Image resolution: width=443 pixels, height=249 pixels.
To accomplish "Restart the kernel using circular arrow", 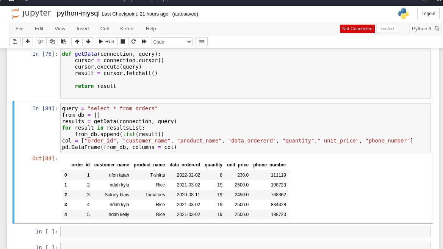I will pos(133,42).
